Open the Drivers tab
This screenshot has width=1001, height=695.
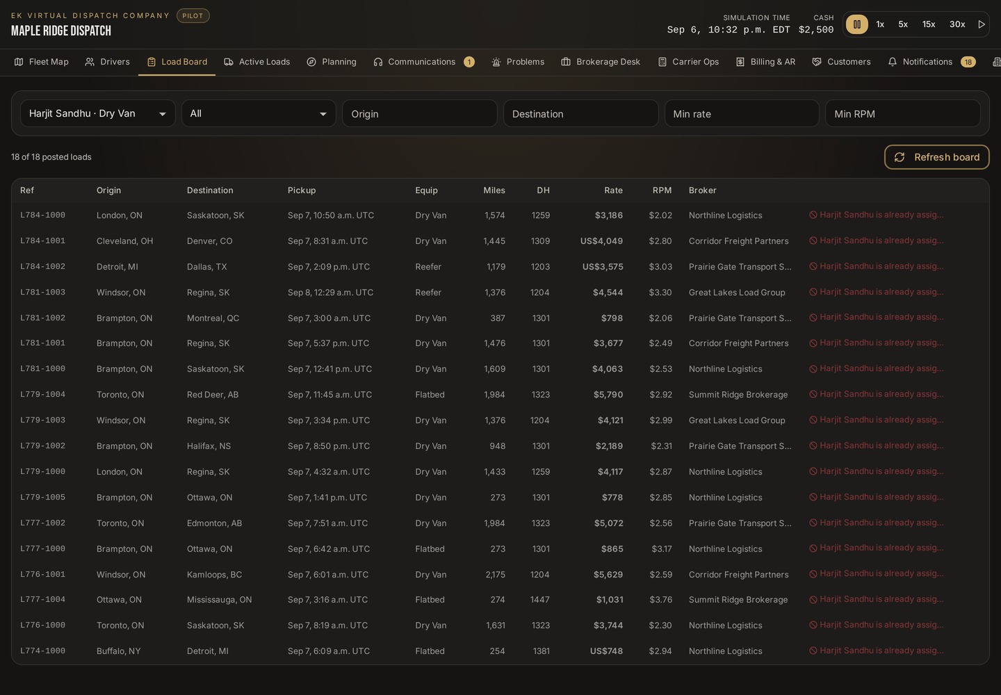[x=108, y=62]
